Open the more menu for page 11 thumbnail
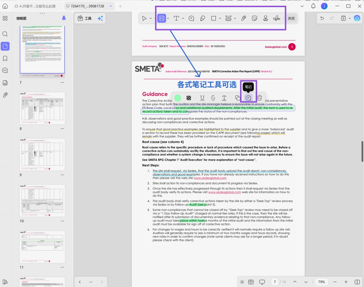This screenshot has height=287, width=364. [x=62, y=267]
